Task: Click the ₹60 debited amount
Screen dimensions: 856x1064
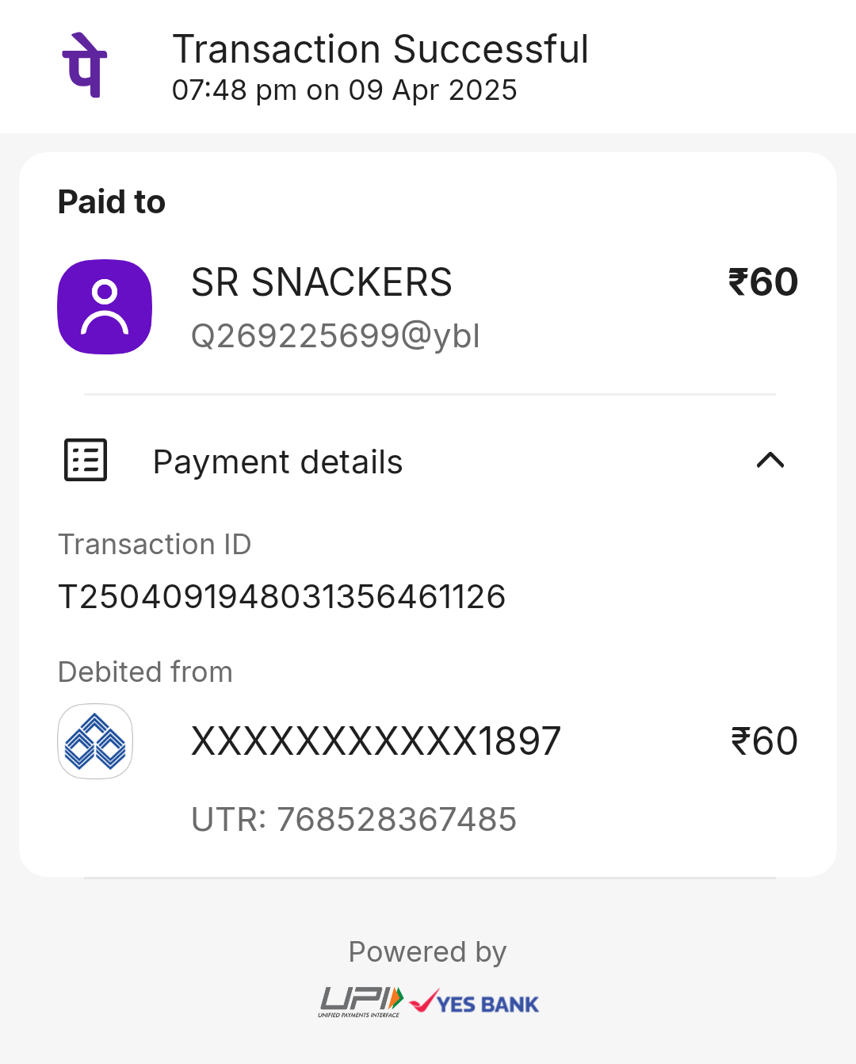Action: (x=764, y=741)
